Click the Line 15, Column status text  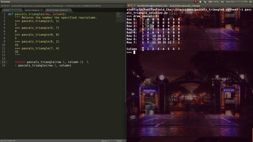pos(8,141)
